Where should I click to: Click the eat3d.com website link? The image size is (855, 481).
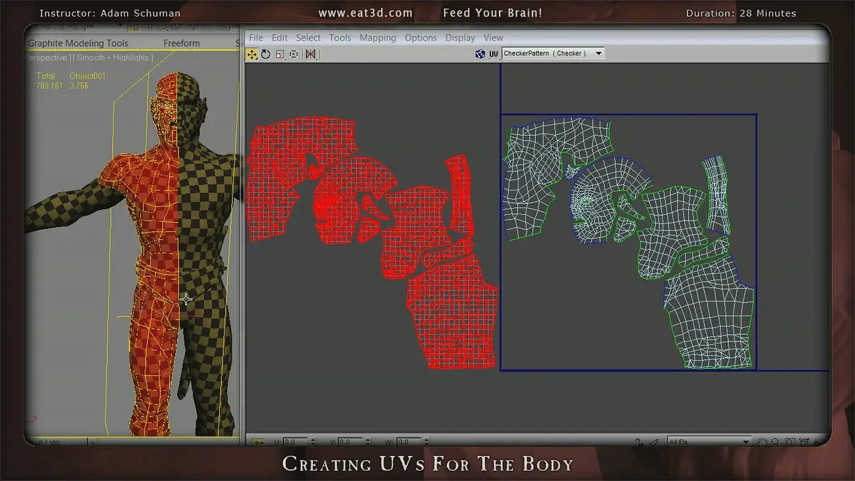pos(365,13)
